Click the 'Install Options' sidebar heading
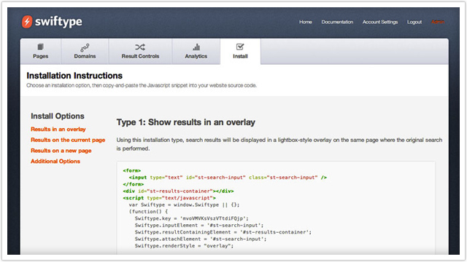Screen dimensions: 467x262 tap(58, 116)
